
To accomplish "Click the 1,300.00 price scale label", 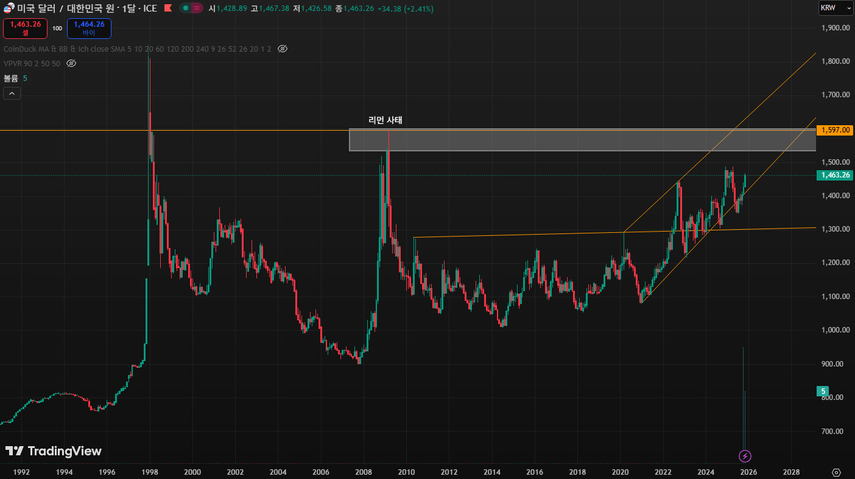I will pos(835,229).
